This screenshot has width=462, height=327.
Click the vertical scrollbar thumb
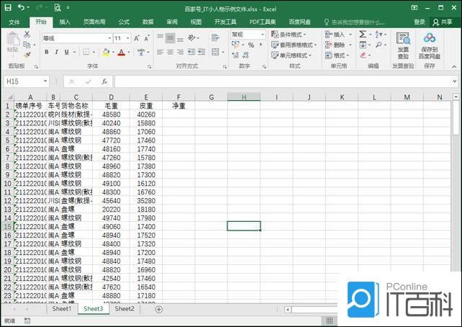456,117
